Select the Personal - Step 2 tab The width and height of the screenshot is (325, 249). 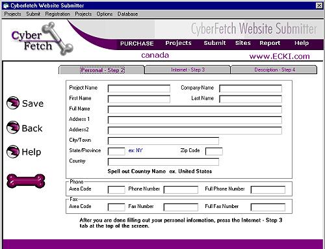102,70
